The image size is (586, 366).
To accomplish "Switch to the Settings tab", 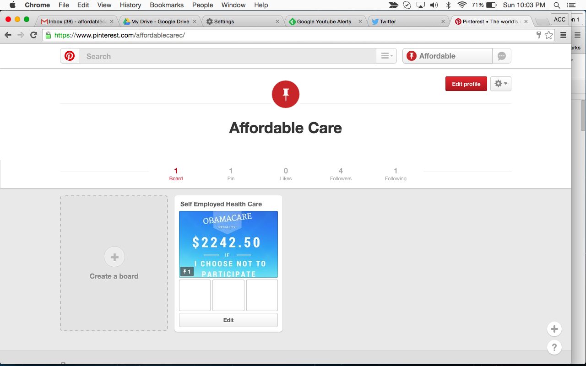I will click(x=243, y=22).
